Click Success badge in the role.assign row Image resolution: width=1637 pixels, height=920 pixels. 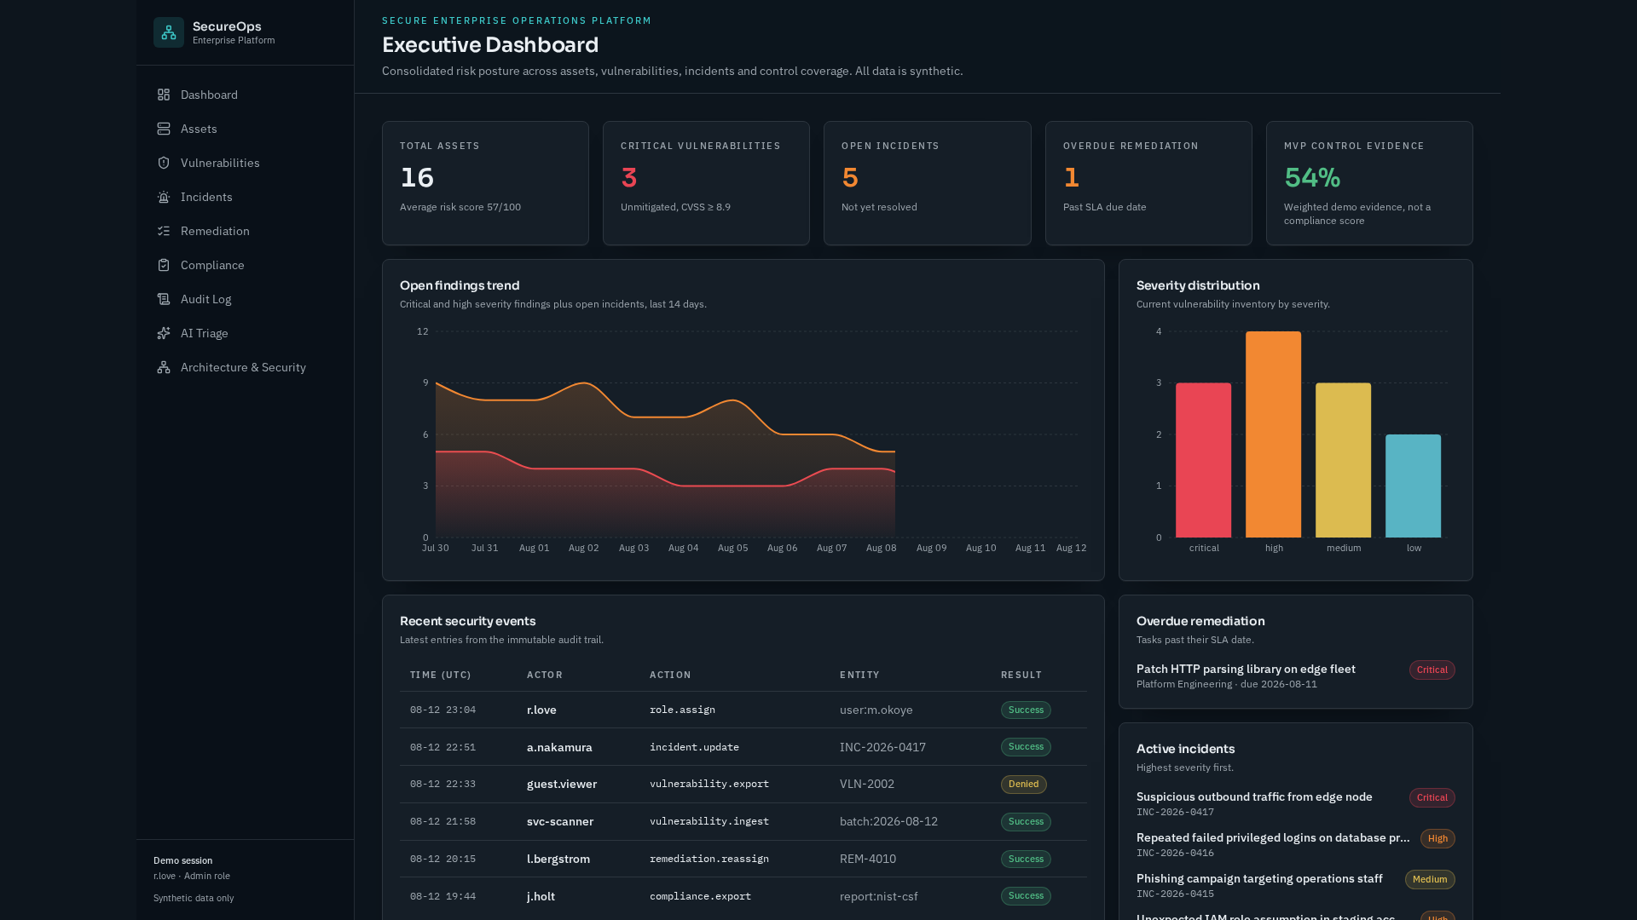pos(1026,710)
